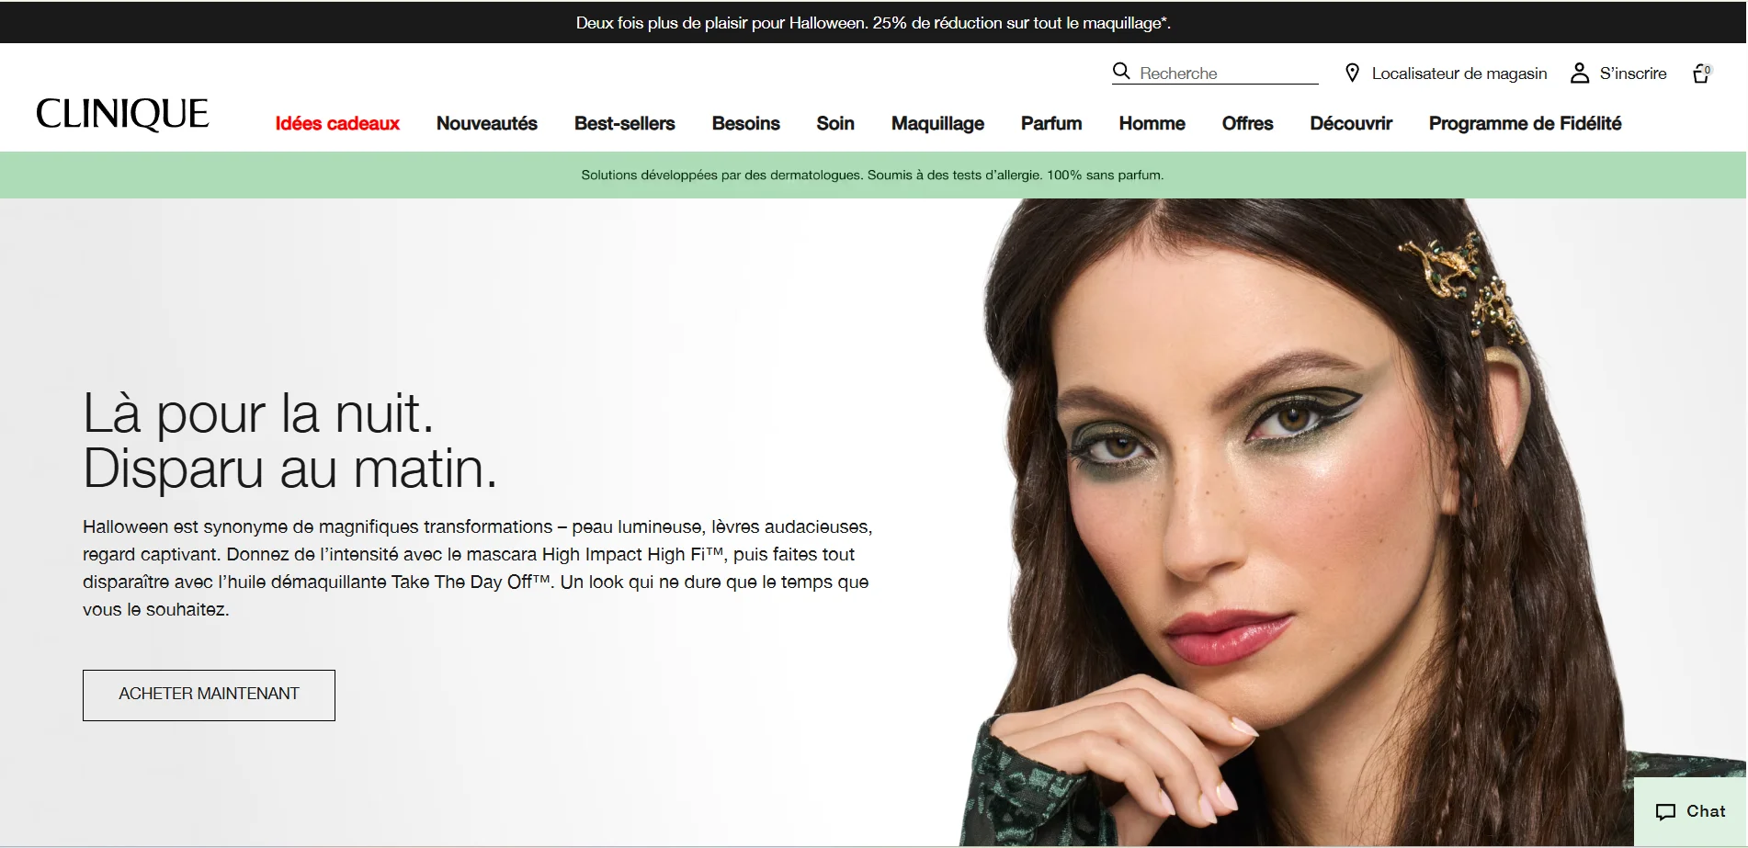The height and width of the screenshot is (848, 1748).
Task: Click the store locator pin icon
Action: click(1352, 73)
